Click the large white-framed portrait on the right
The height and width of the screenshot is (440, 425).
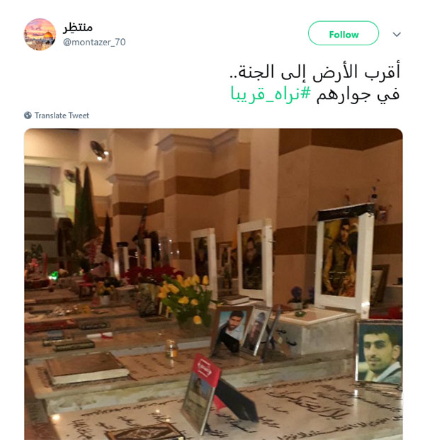(x=344, y=258)
